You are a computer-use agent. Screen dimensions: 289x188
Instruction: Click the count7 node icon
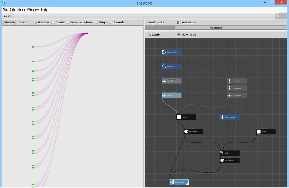tap(164, 81)
